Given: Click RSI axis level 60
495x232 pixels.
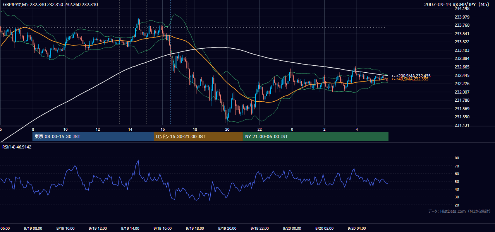Looking at the screenshot, I should (x=457, y=174).
